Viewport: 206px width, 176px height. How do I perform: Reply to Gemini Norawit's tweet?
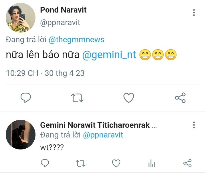(x=45, y=163)
